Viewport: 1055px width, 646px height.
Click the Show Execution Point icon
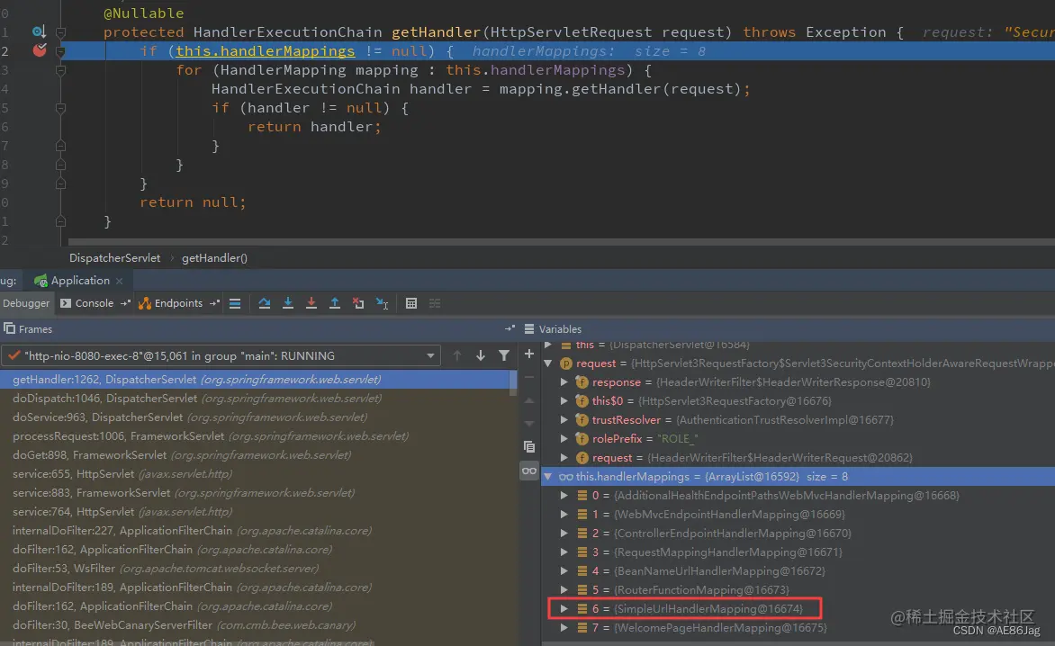[235, 303]
